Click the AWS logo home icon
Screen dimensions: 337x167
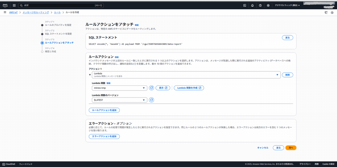6,5
